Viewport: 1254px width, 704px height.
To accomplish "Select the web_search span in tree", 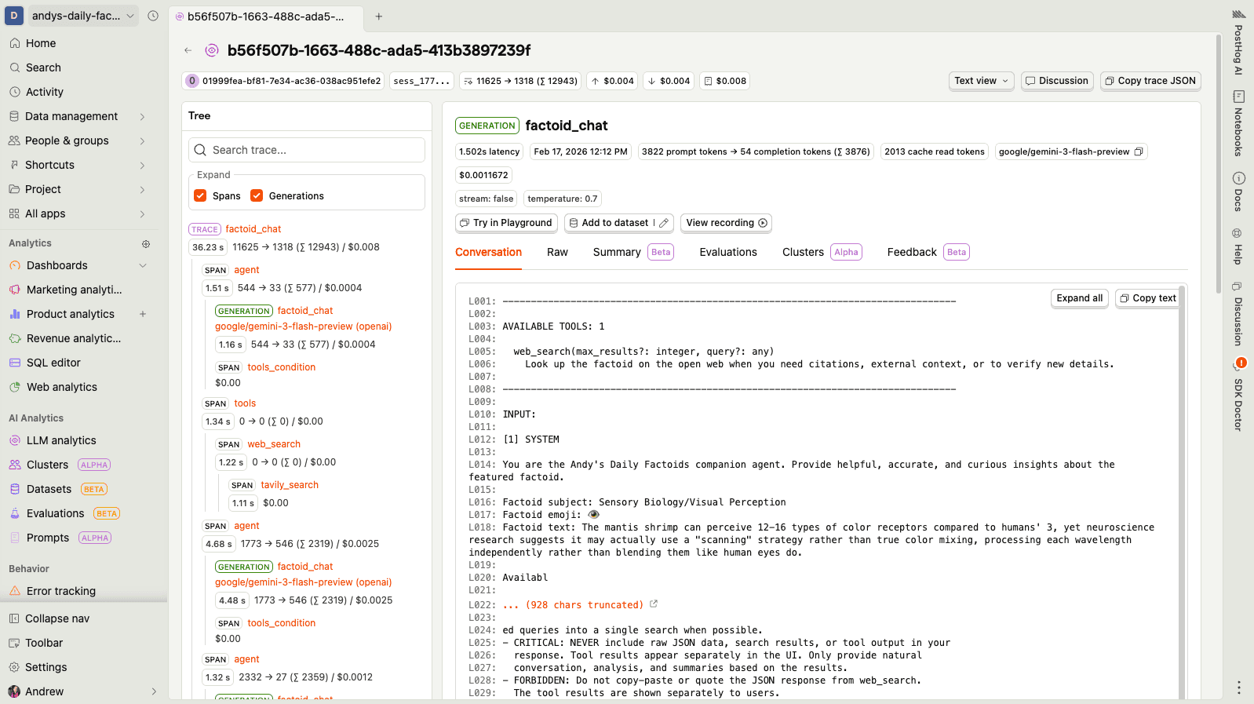I will click(274, 444).
